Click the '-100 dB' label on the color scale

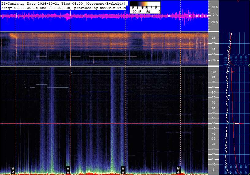pos(136,12)
